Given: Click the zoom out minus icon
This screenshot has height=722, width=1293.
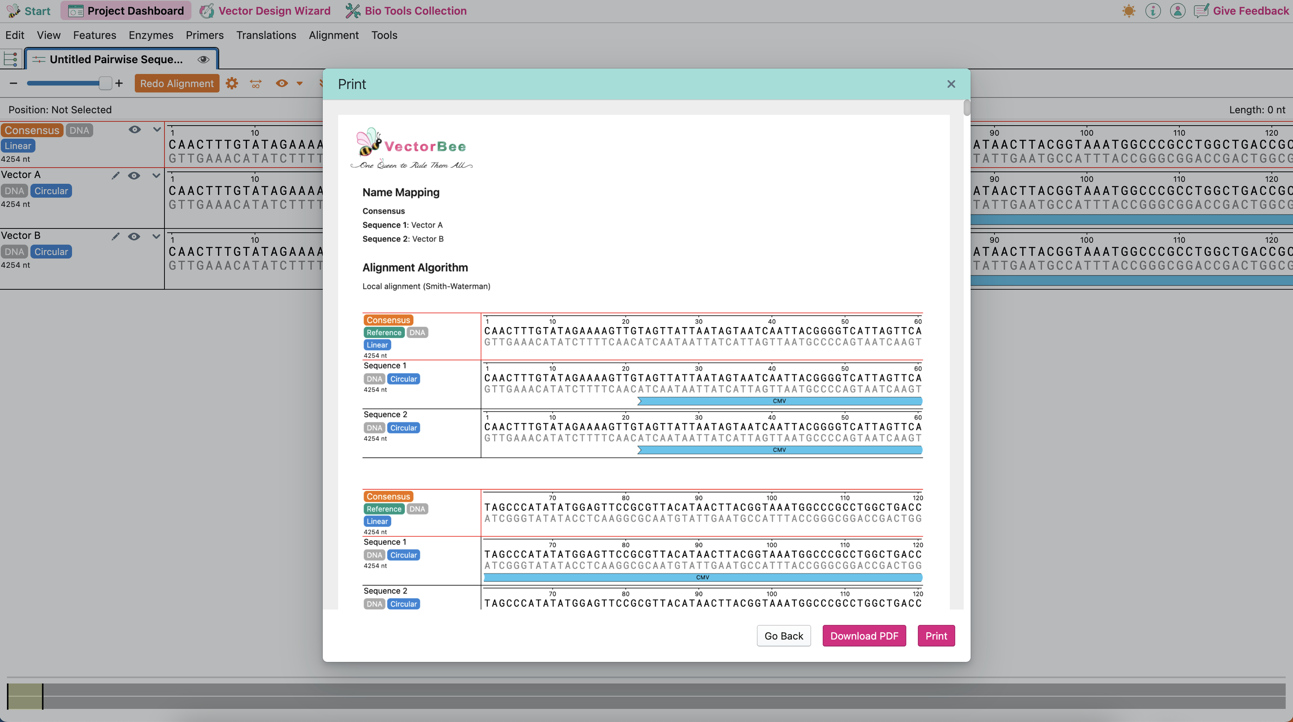Looking at the screenshot, I should coord(13,83).
